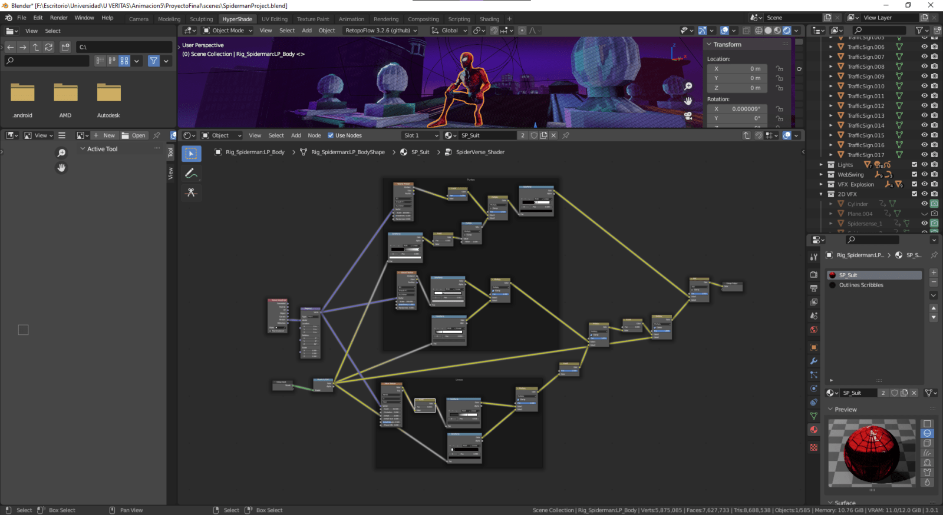The width and height of the screenshot is (943, 515).
Task: Click New image button
Action: pyautogui.click(x=104, y=135)
